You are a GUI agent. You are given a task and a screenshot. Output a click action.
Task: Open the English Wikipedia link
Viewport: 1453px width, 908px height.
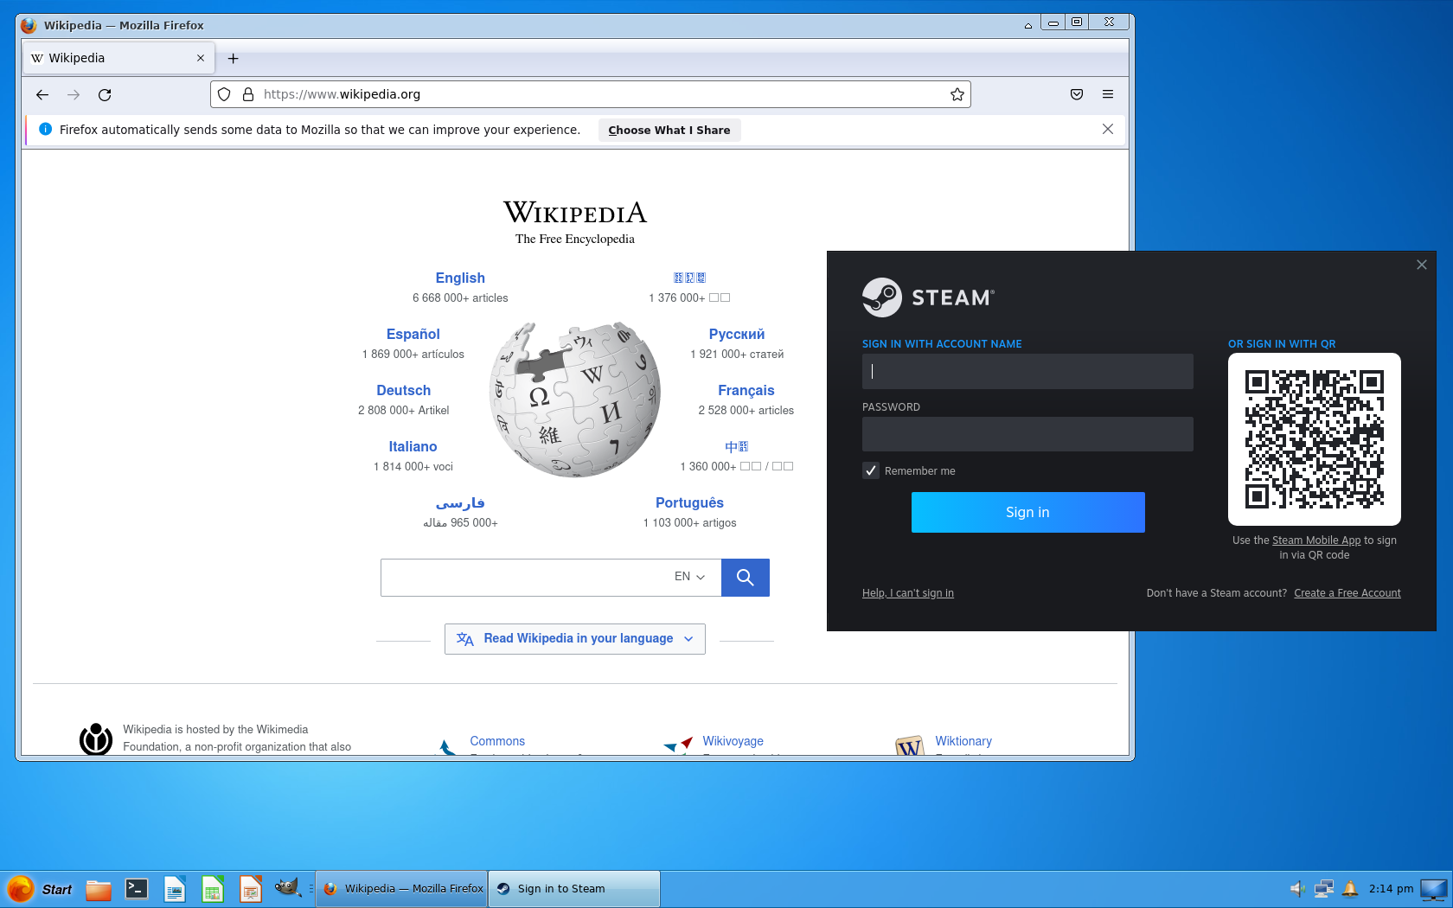point(460,278)
